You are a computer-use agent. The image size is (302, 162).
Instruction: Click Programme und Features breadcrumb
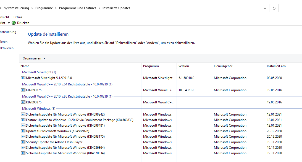tap(78, 8)
